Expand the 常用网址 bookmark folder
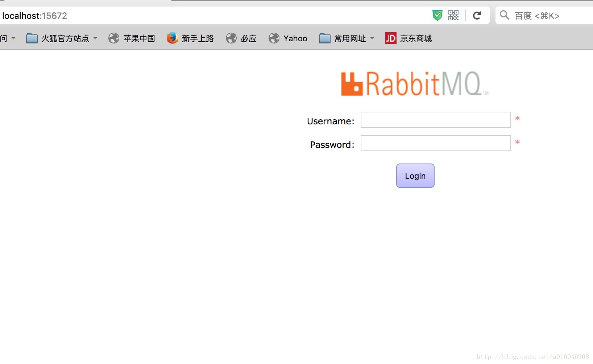The image size is (593, 364). pyautogui.click(x=347, y=38)
